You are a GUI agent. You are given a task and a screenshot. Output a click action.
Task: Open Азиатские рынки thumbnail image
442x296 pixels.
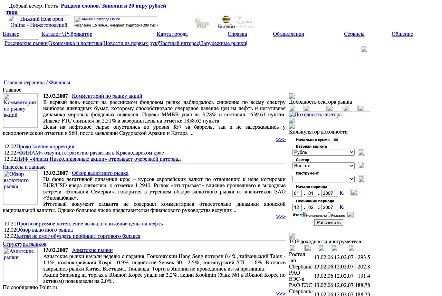[x=20, y=265]
